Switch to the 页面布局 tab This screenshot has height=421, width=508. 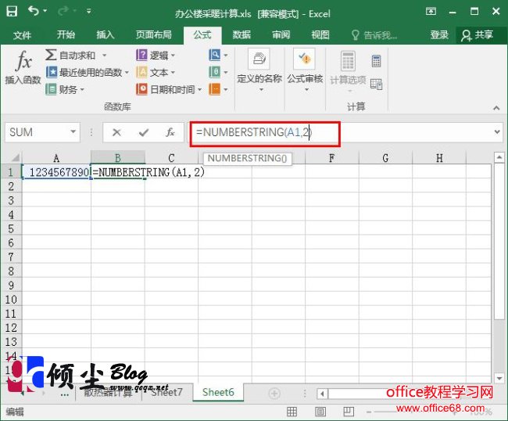pyautogui.click(x=153, y=34)
